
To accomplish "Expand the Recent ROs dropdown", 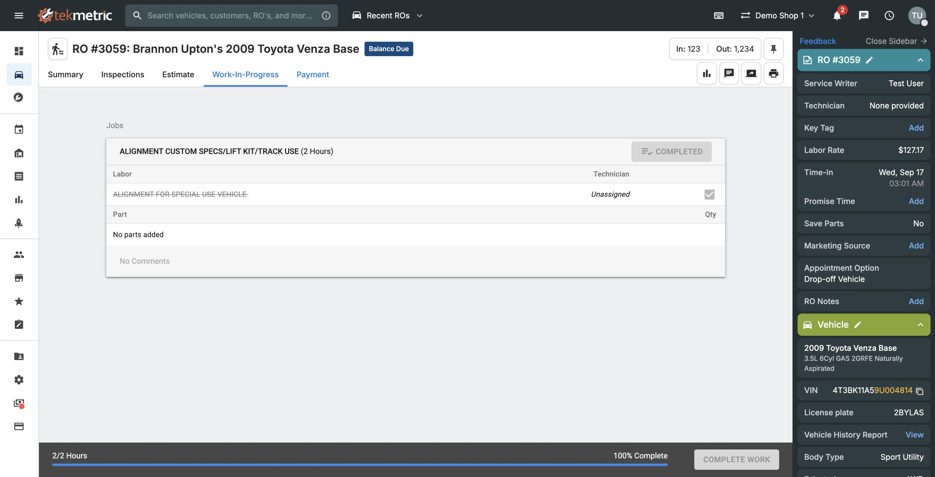I will click(387, 16).
